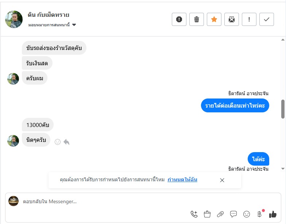Click the "กำหนดให้ฉัน" assign-to-me link
The width and height of the screenshot is (286, 224).
pyautogui.click(x=182, y=180)
